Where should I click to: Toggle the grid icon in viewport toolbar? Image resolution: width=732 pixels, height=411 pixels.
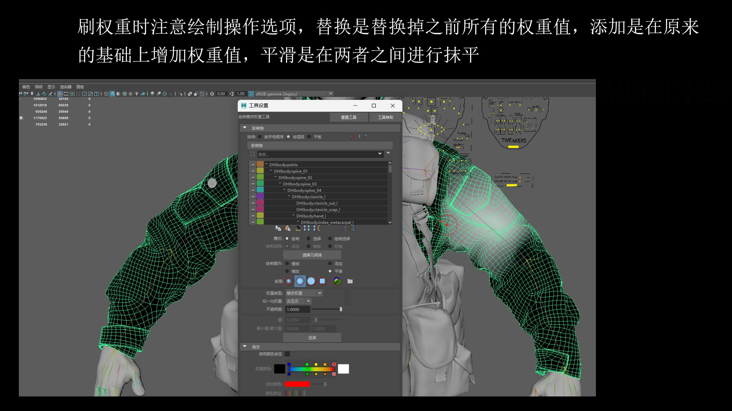[x=60, y=94]
